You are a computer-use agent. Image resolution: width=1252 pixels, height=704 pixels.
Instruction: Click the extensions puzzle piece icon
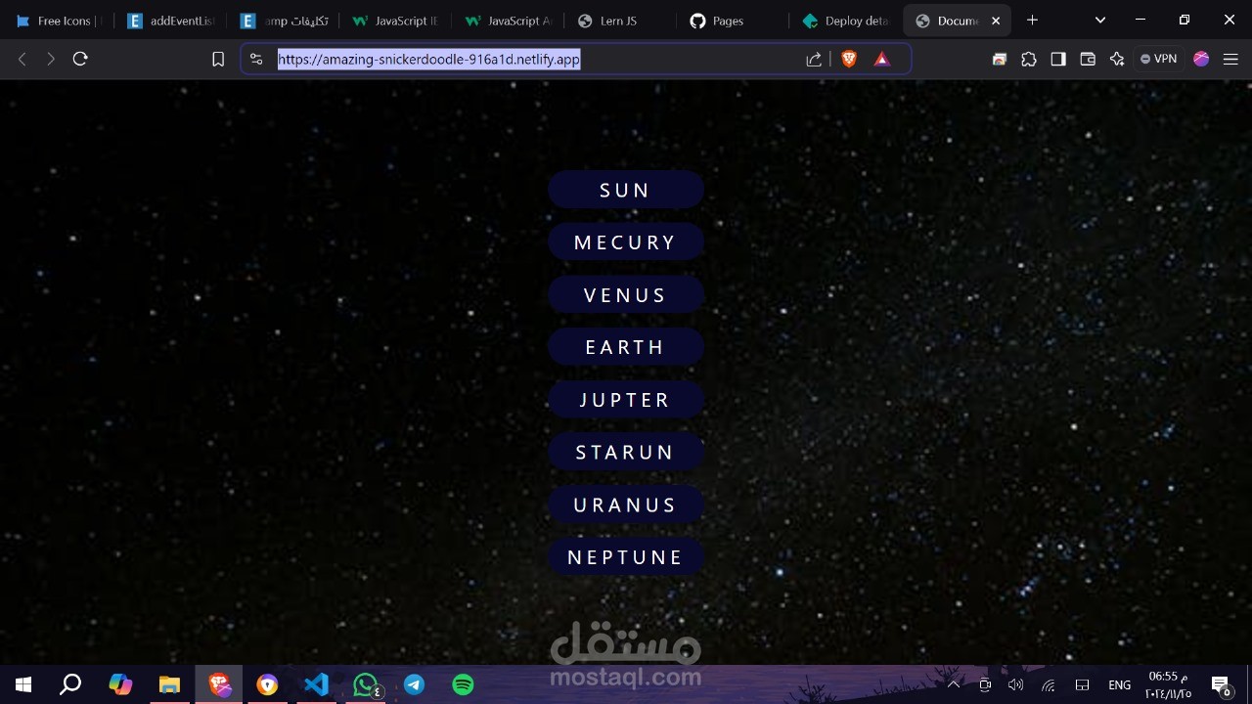[1028, 59]
